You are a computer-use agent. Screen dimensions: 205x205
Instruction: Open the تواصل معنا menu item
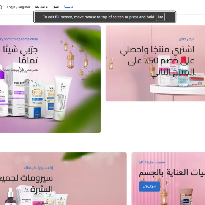(x=41, y=7)
